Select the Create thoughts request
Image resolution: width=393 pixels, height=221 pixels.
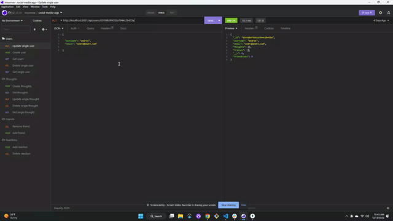click(25, 86)
